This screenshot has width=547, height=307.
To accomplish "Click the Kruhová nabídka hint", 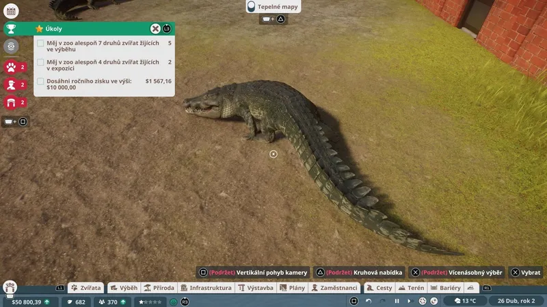I will coord(360,272).
